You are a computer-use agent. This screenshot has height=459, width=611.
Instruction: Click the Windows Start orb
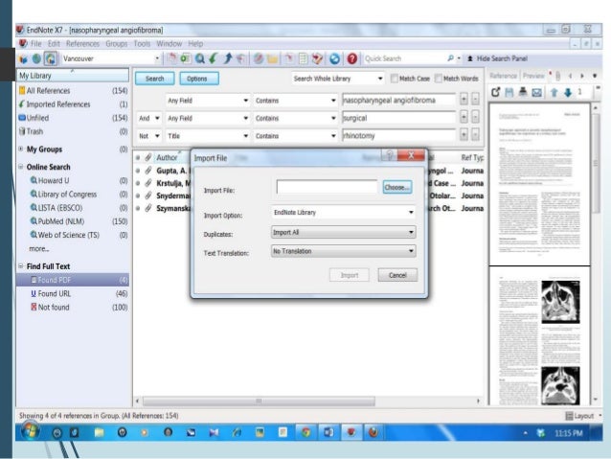coord(30,431)
